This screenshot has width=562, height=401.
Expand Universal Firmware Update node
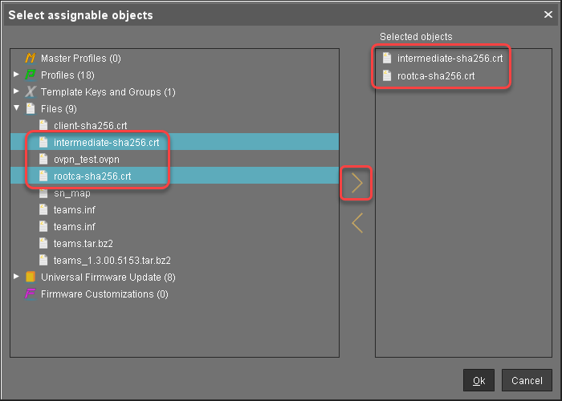coord(17,277)
